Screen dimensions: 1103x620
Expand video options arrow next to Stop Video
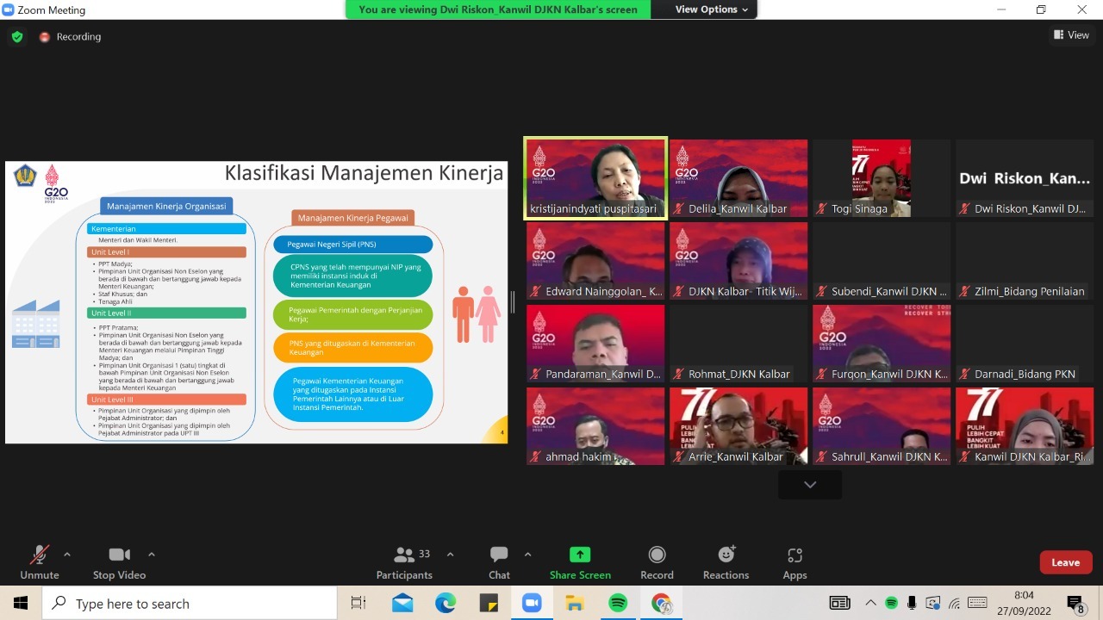click(152, 555)
